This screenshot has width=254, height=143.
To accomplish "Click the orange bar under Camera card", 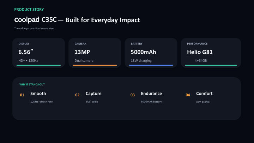I will tap(95, 65).
